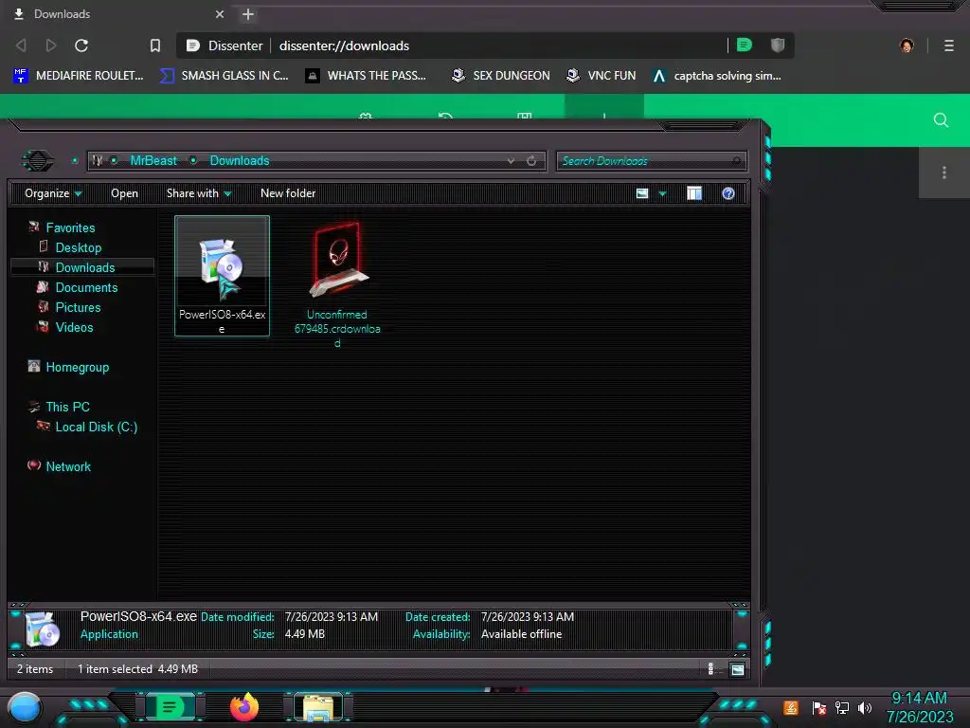The height and width of the screenshot is (728, 970).
Task: Click New folder in Explorer toolbar
Action: [x=288, y=193]
